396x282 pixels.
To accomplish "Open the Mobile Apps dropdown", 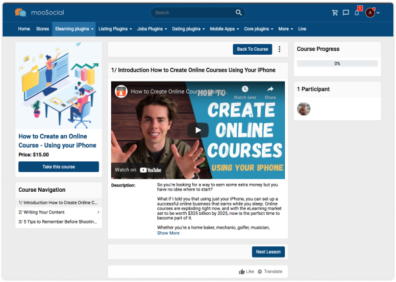I will click(224, 29).
